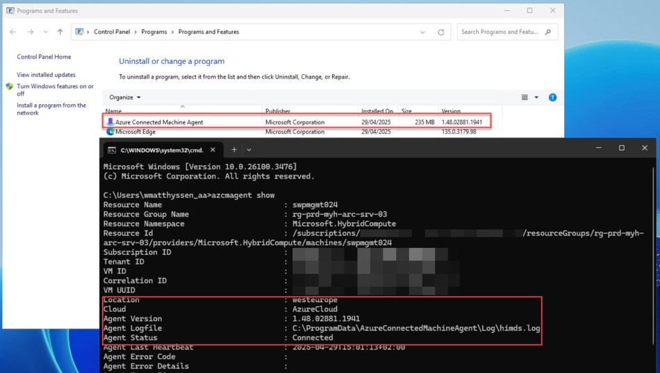Close the cmd.exe terminal tab

pos(213,150)
